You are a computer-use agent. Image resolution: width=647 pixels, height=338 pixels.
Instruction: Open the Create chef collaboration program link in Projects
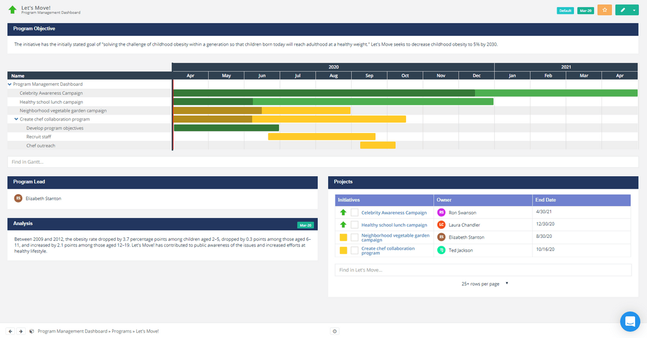pyautogui.click(x=388, y=251)
